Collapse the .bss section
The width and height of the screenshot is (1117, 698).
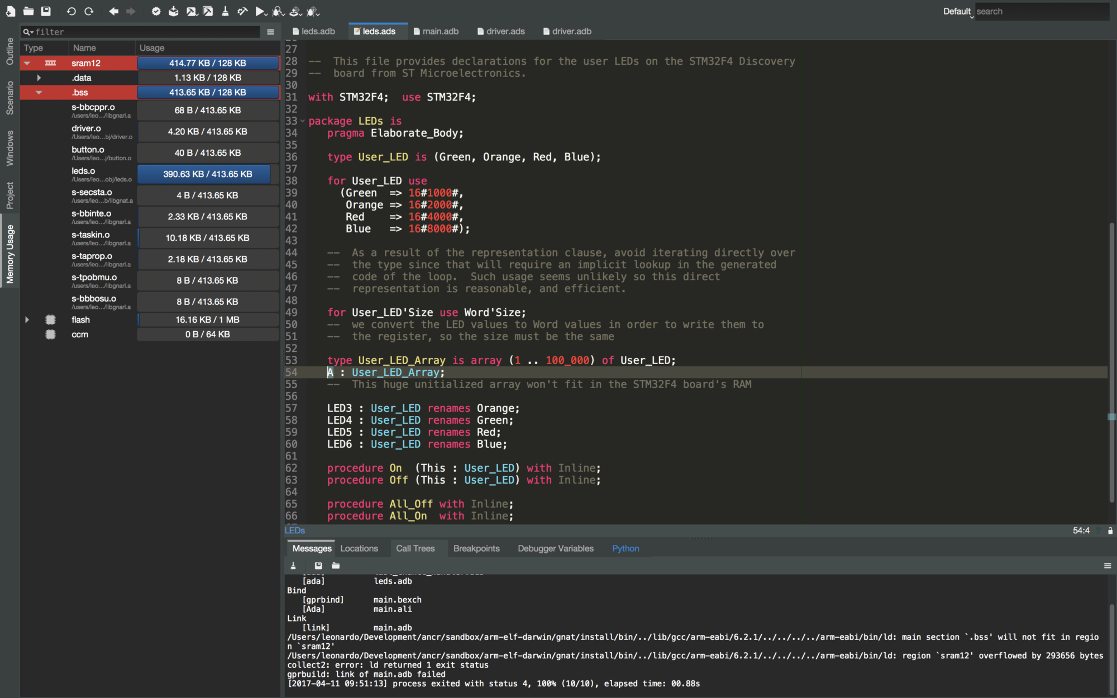(39, 92)
